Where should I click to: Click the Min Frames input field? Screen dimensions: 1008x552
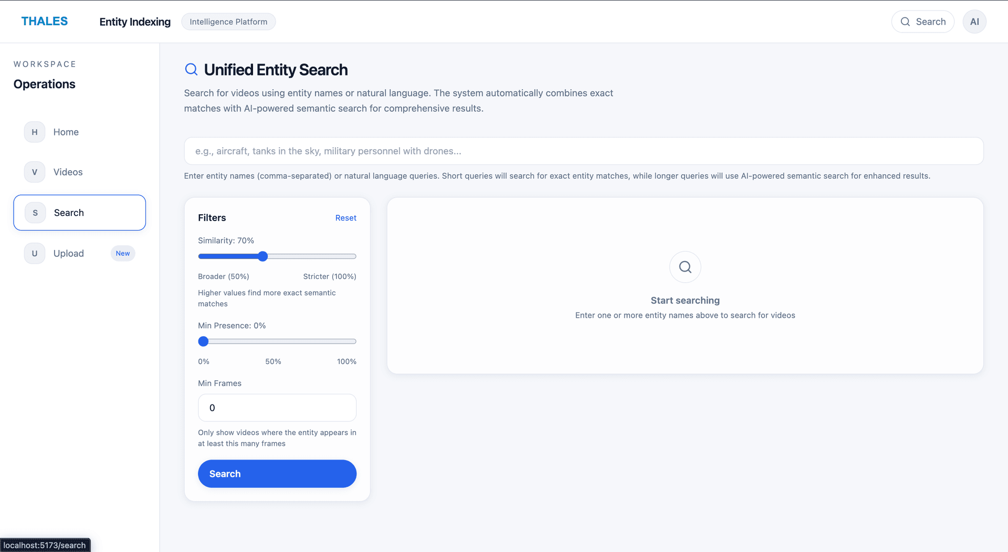click(x=277, y=408)
